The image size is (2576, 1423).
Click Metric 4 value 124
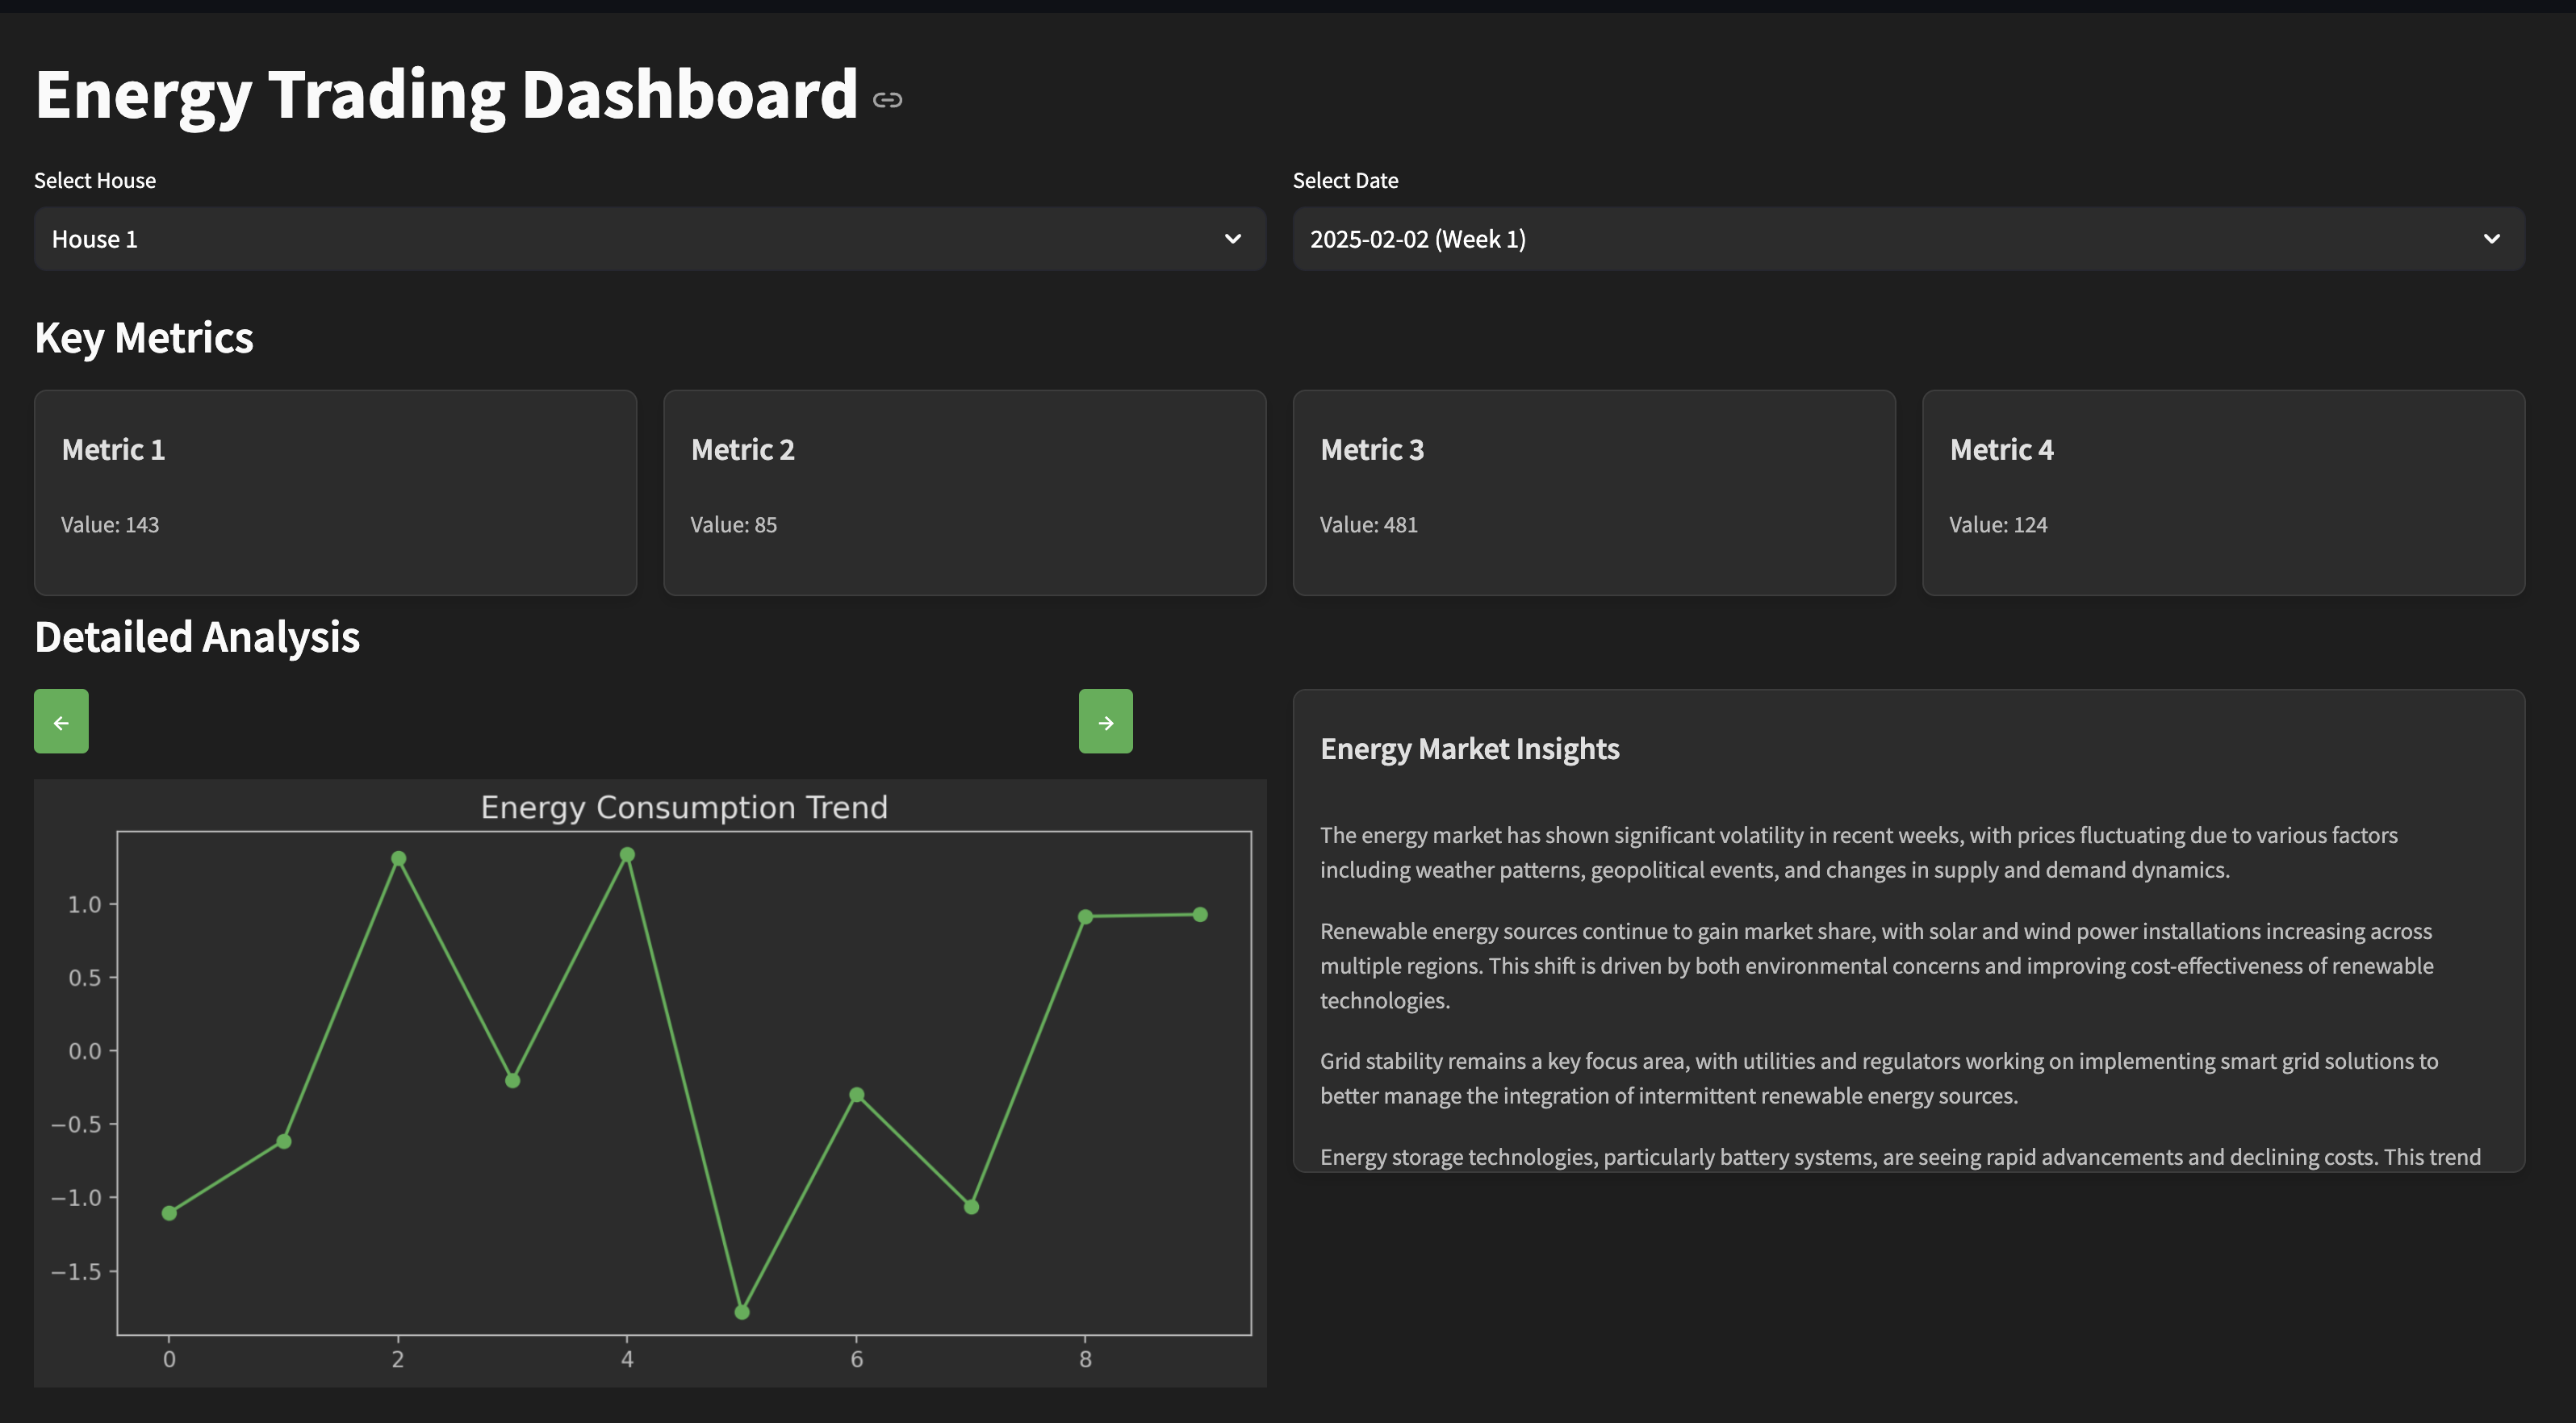pos(1997,524)
